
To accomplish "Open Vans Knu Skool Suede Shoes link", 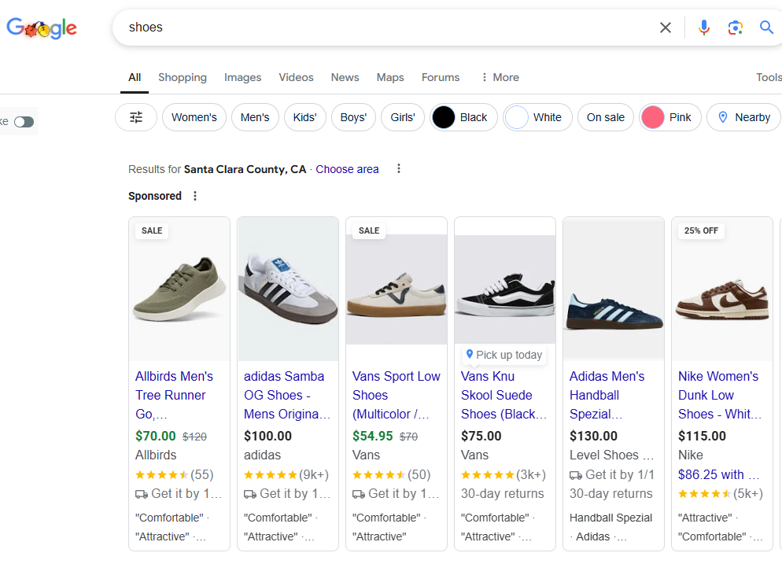I will [x=504, y=395].
